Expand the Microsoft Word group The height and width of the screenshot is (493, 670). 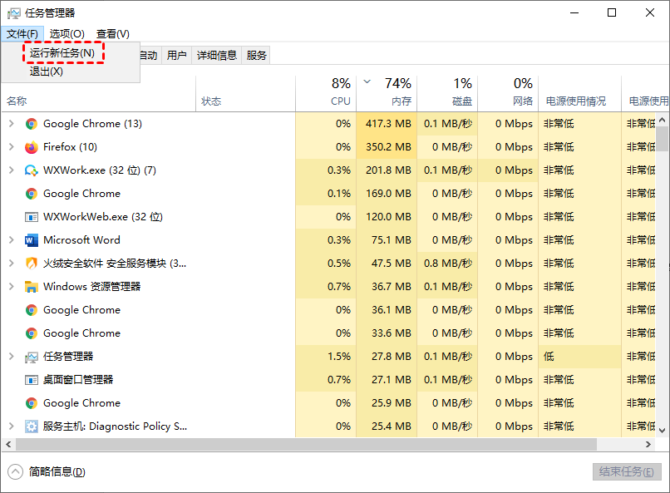click(x=12, y=240)
